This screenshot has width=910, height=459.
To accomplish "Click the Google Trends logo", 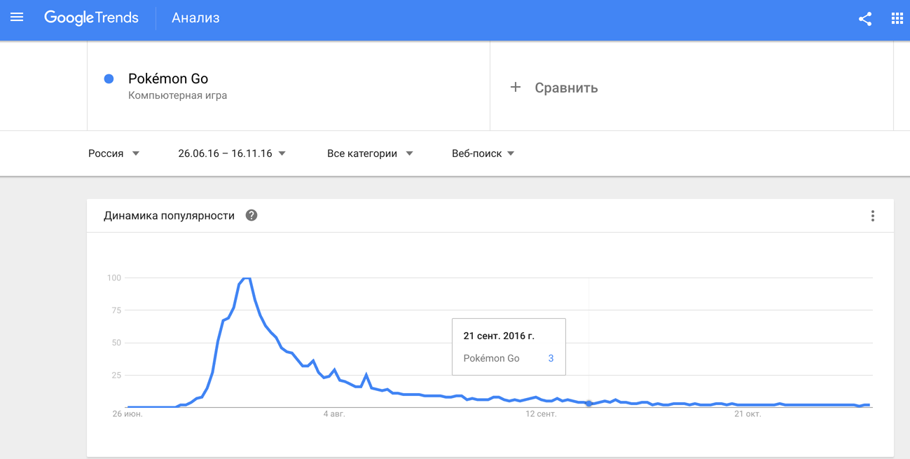I will [91, 18].
